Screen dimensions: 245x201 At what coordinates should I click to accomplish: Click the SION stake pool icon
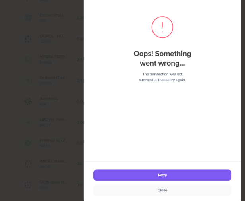pyautogui.click(x=28, y=185)
